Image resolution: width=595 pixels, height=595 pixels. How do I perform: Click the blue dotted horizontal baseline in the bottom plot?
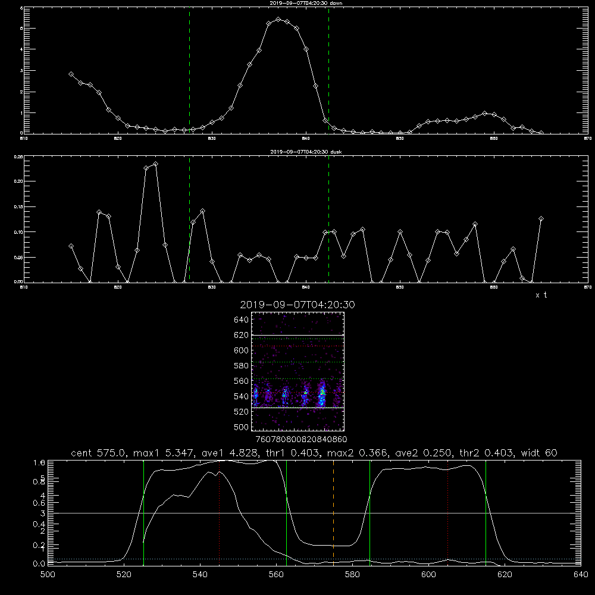tap(314, 559)
